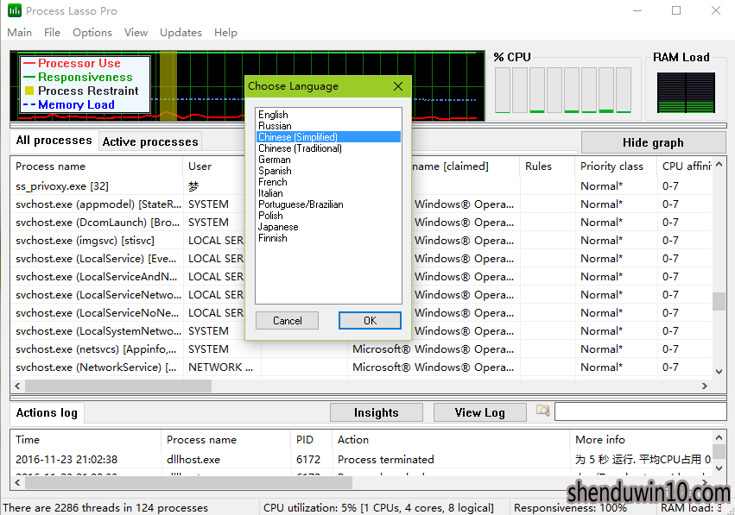The image size is (735, 515).
Task: Click the Hide graph button
Action: 653,142
